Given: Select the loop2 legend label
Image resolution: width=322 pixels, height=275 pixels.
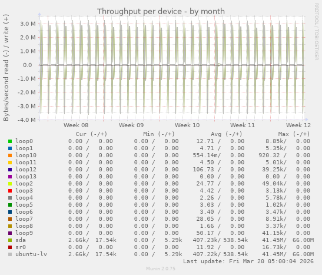Looking at the screenshot, I should 24,184.
